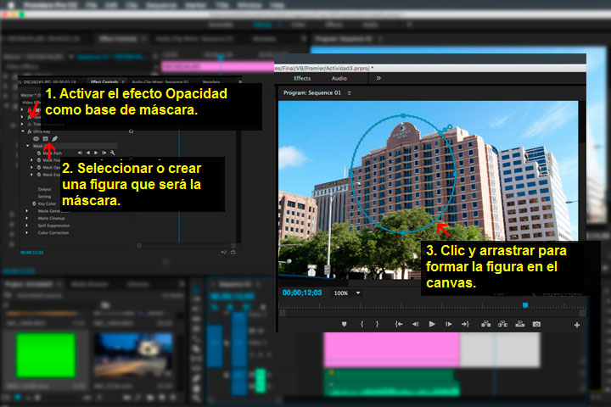Switch to the Audio workspace
Screen dimensions: 611x407
pyautogui.click(x=339, y=78)
